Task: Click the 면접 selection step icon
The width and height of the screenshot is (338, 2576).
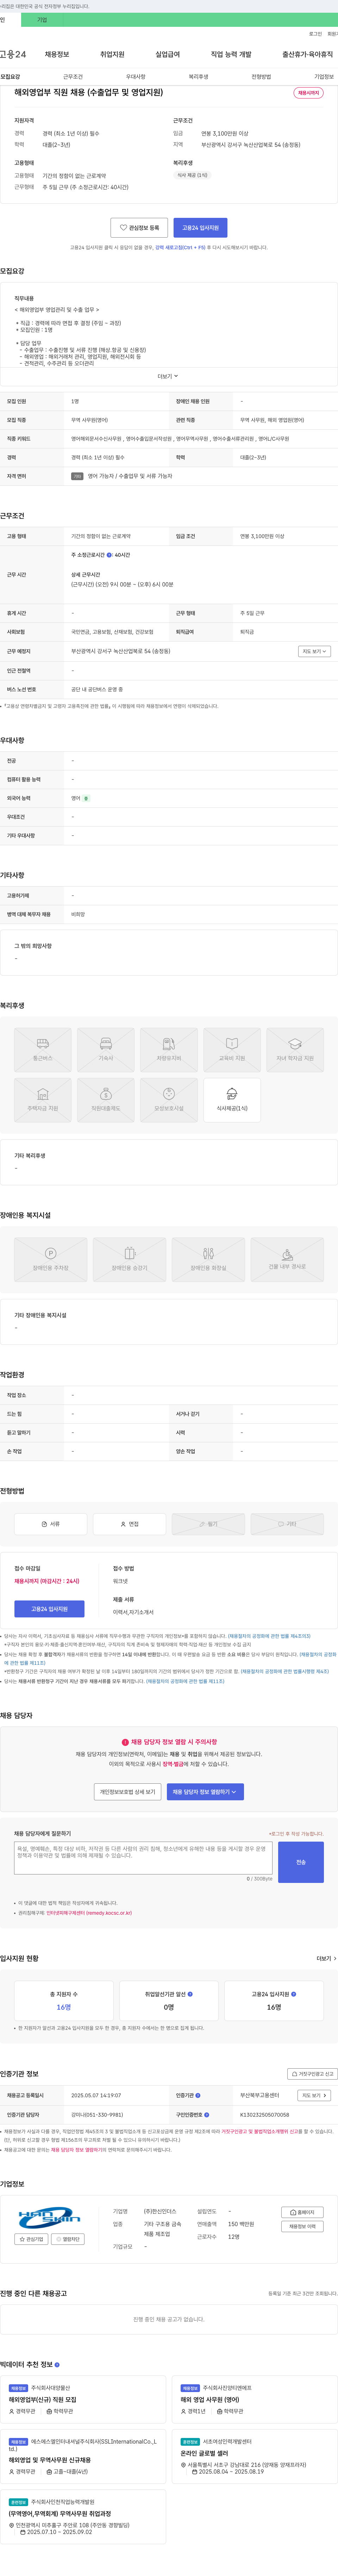Action: pyautogui.click(x=130, y=1524)
